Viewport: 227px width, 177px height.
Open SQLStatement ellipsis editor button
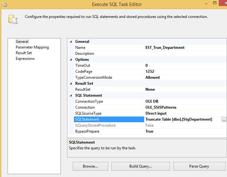click(224, 119)
